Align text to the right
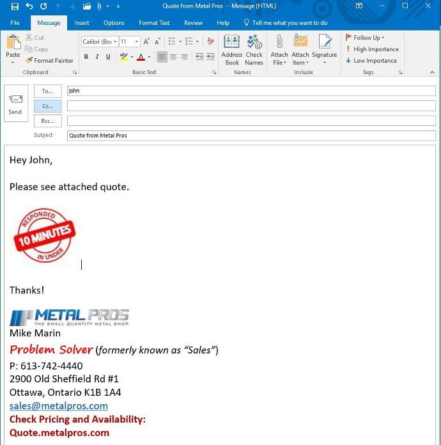 [x=184, y=57]
